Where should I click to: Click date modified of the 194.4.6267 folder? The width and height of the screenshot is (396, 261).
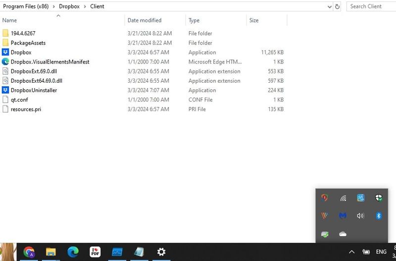tap(149, 33)
